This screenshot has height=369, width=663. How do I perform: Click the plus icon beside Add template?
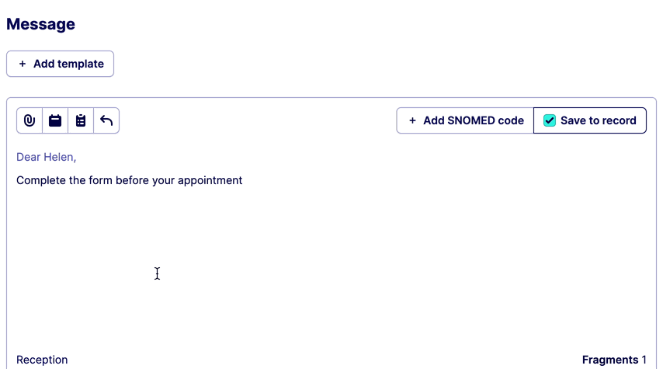tap(23, 64)
